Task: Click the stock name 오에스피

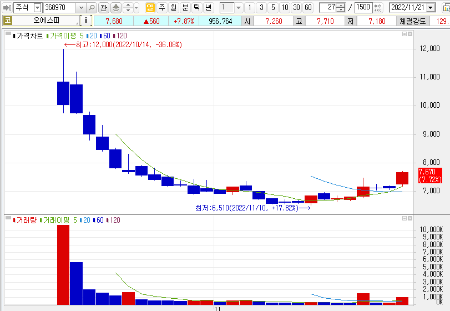Action: click(x=46, y=21)
